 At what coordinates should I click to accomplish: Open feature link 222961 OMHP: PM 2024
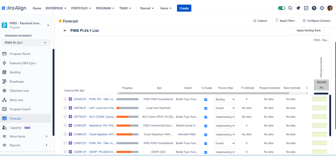coord(95,152)
